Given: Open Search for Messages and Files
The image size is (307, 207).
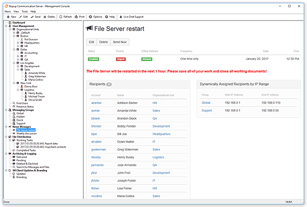Looking at the screenshot, I should pyautogui.click(x=33, y=167).
